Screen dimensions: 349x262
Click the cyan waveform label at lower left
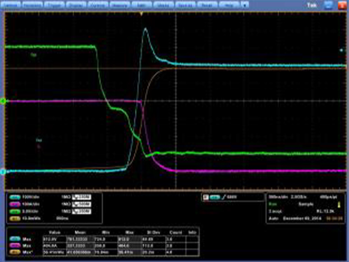tap(39, 140)
